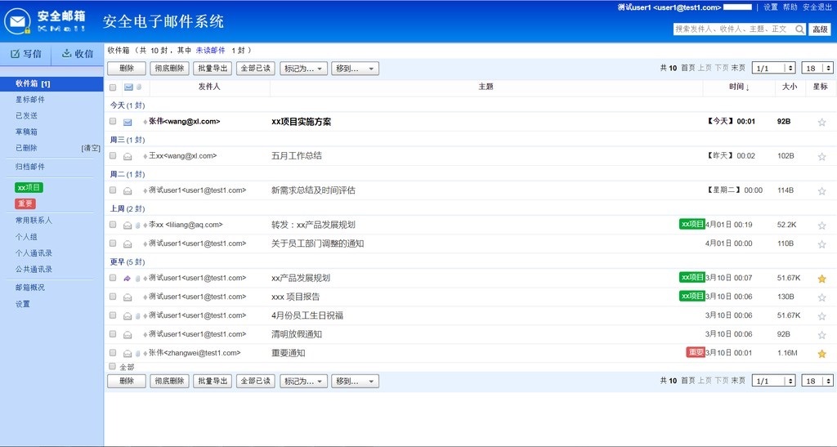Star the 关于员工部门调整的通知 email
This screenshot has height=447, width=837.
pos(821,244)
